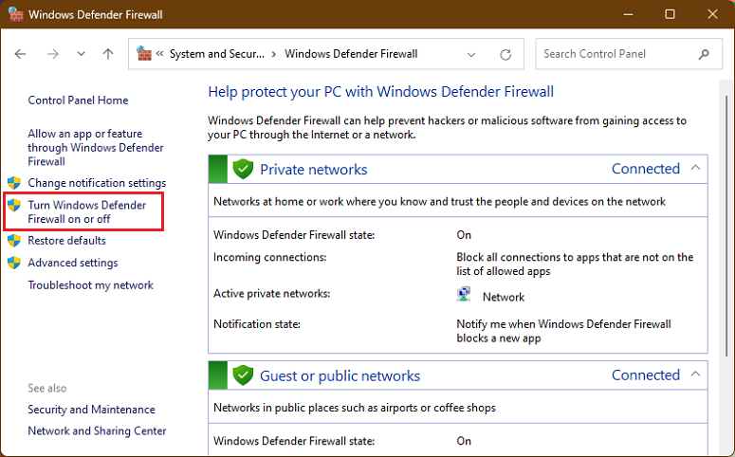
Task: Go up one level with Up arrow
Action: point(108,54)
